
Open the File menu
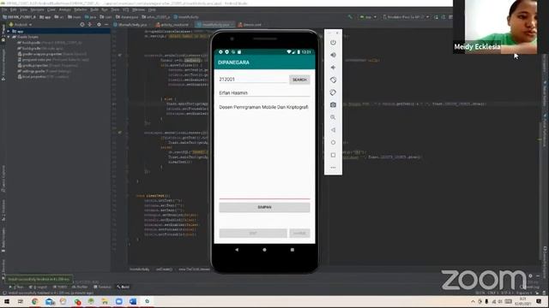coord(4,9)
